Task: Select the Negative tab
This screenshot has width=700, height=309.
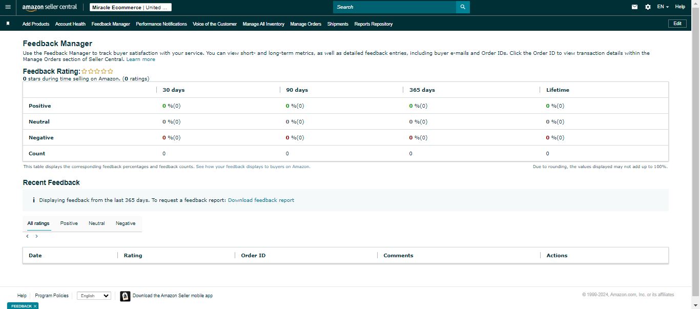Action: pos(126,223)
